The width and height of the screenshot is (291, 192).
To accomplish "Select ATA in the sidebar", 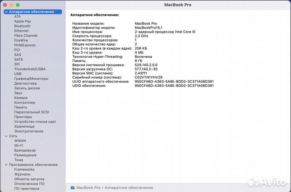I will pos(17,17).
